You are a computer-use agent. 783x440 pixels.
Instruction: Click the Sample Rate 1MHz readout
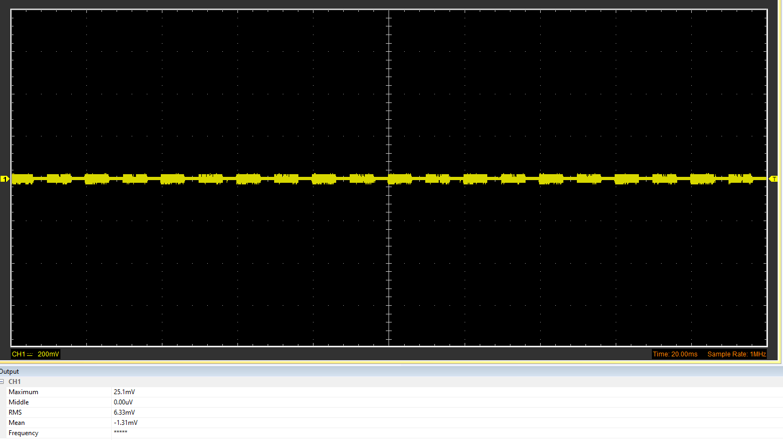736,354
